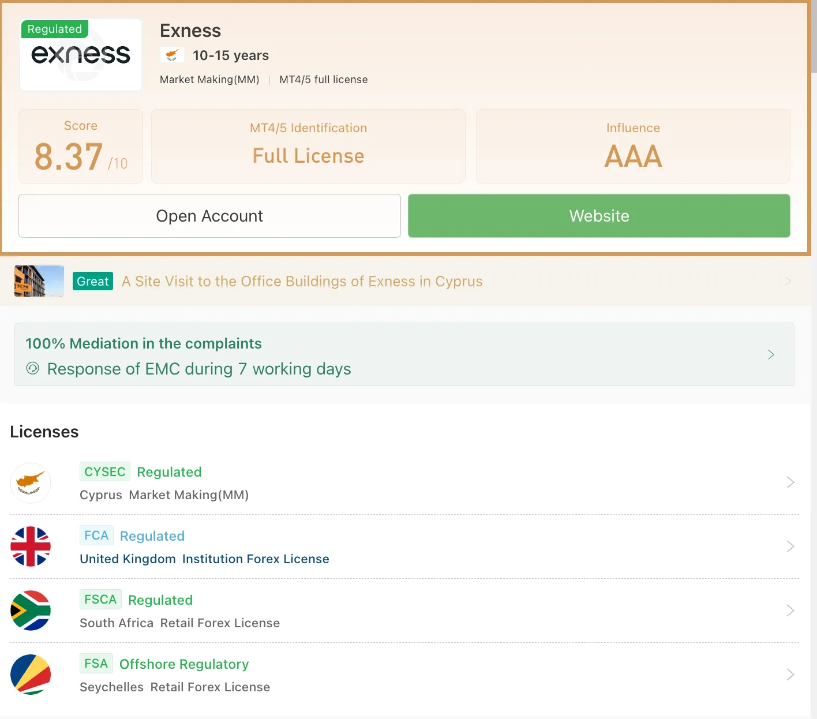Expand the CYSEC license details arrow
The height and width of the screenshot is (719, 817).
[x=790, y=482]
